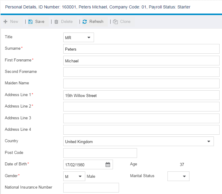
Task: Select the National Insurance Number field
Action: (x=91, y=188)
